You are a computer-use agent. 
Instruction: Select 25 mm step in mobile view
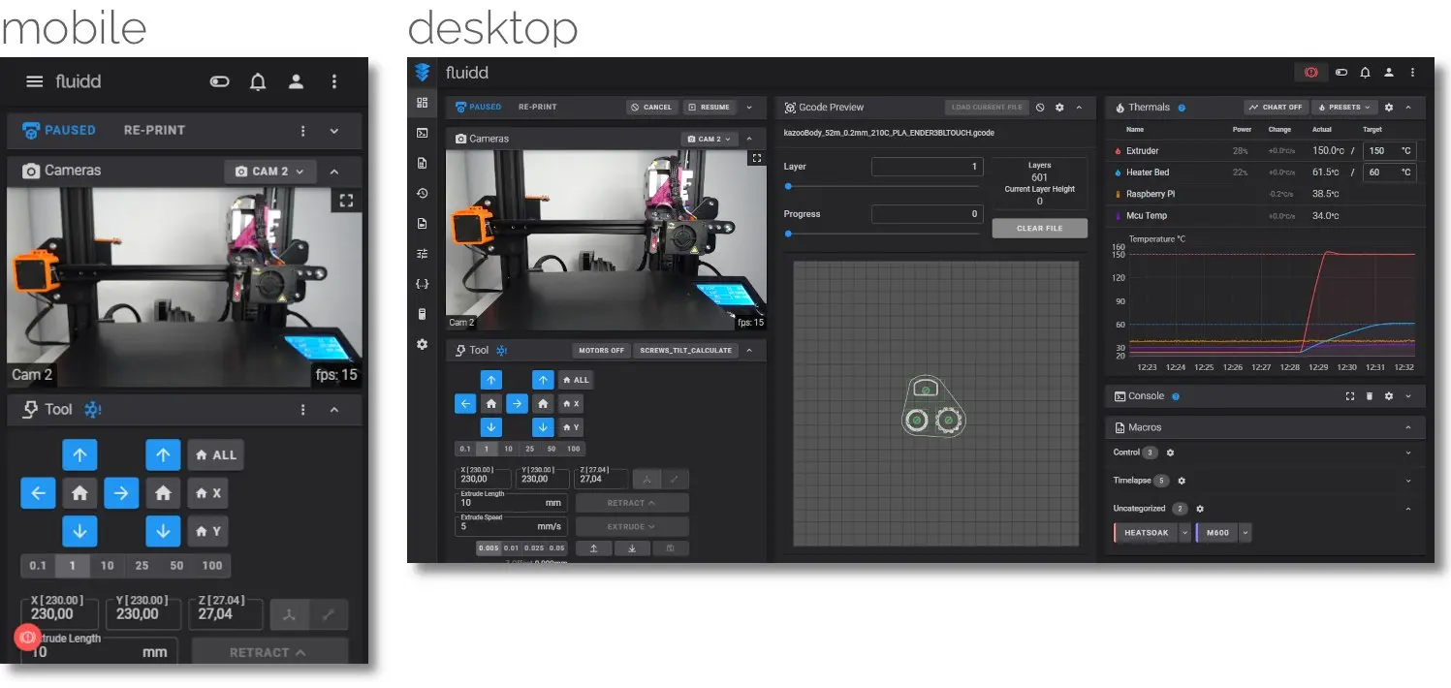(x=142, y=566)
